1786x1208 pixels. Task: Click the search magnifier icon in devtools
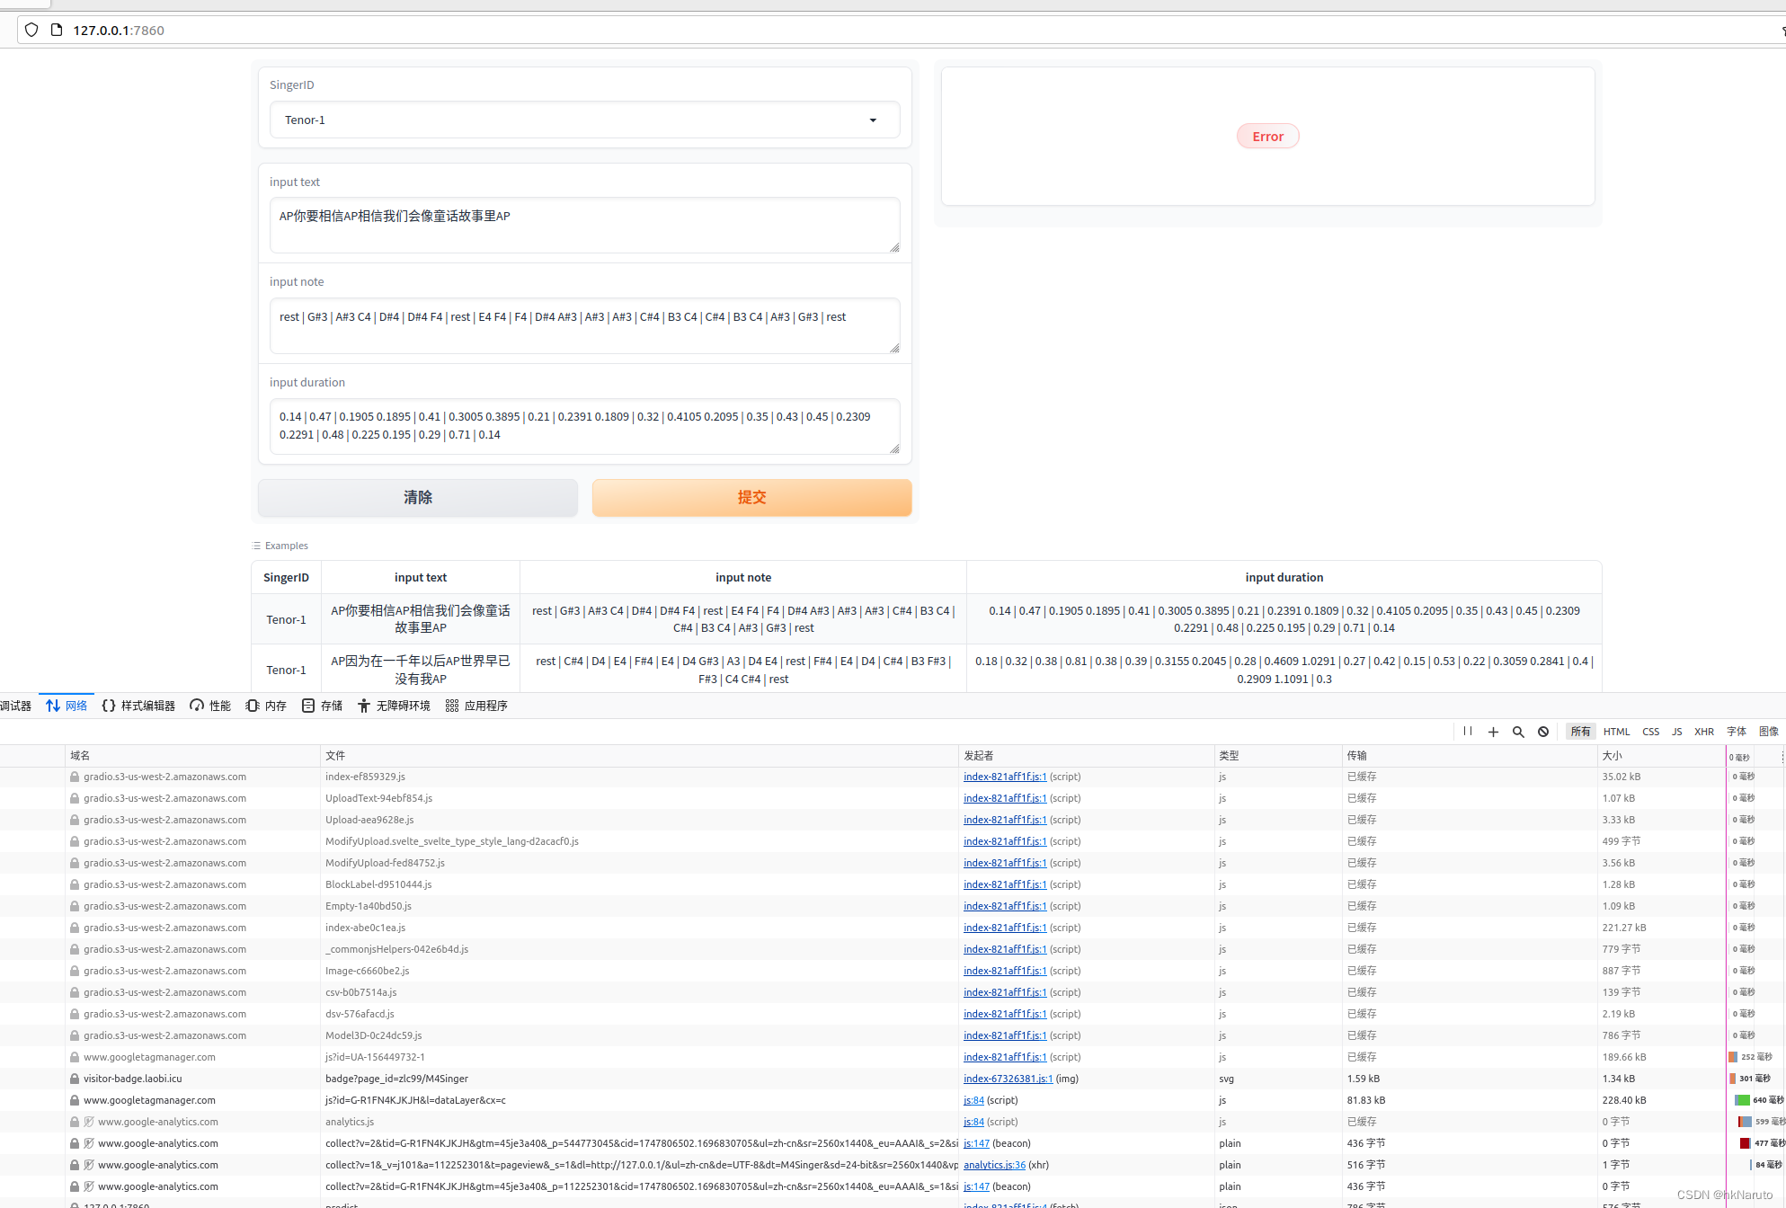click(1518, 732)
